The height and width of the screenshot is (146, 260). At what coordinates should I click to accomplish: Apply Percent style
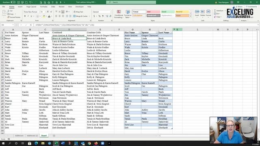(x=100, y=16)
